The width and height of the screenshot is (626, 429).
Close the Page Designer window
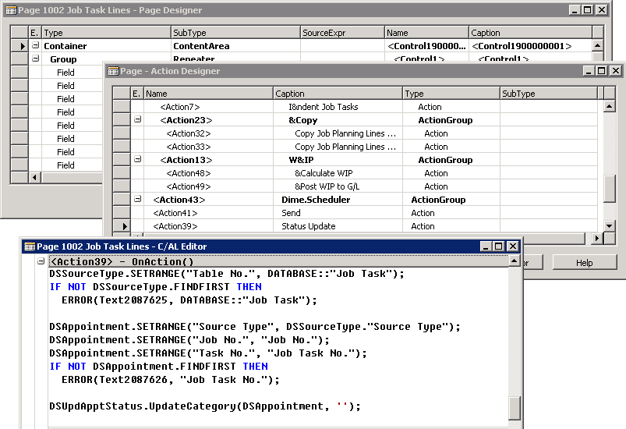click(601, 10)
